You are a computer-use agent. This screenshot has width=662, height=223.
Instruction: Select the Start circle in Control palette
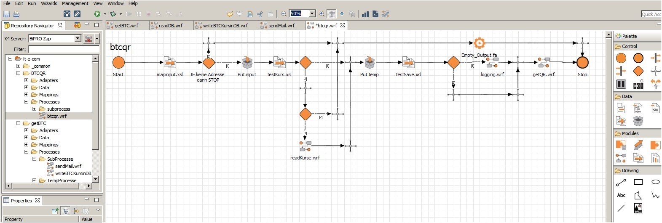point(621,58)
